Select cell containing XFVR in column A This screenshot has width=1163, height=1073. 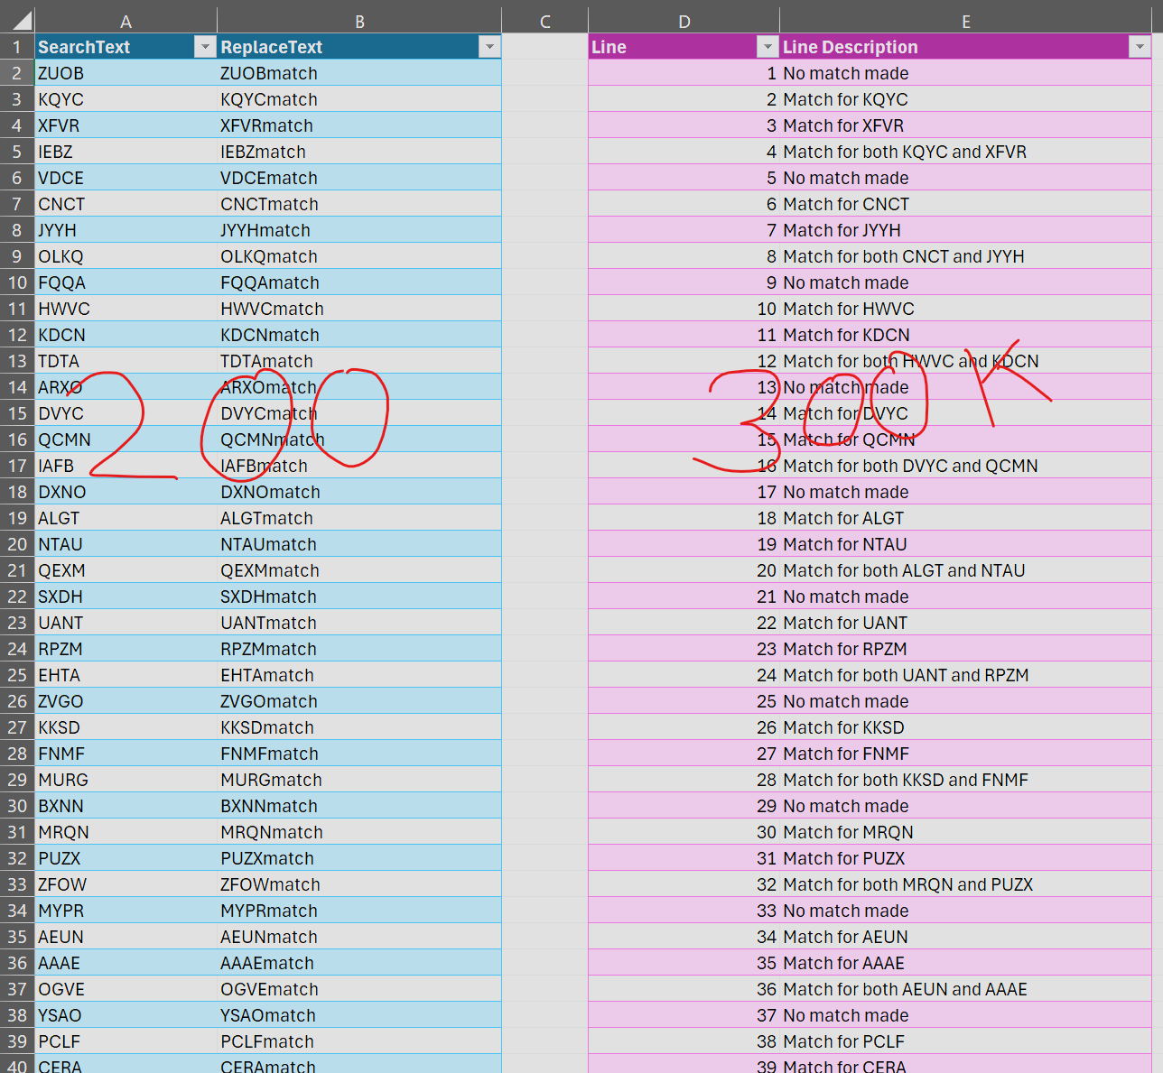click(126, 125)
